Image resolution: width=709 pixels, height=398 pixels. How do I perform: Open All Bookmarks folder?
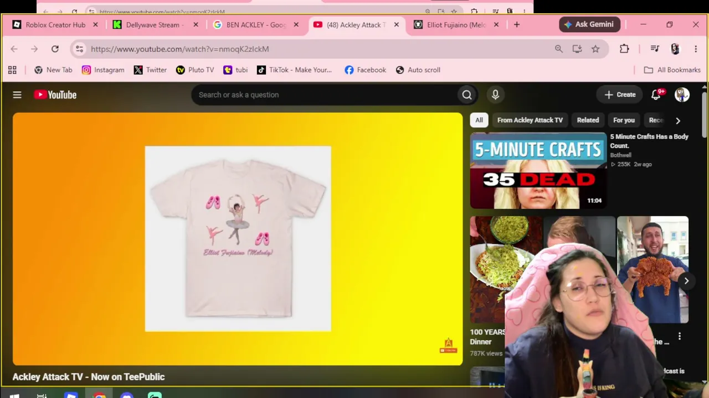tap(672, 70)
